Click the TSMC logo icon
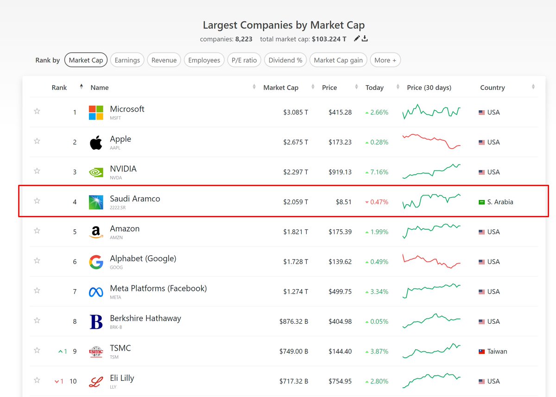Screen dimensions: 556x397 tap(96, 352)
